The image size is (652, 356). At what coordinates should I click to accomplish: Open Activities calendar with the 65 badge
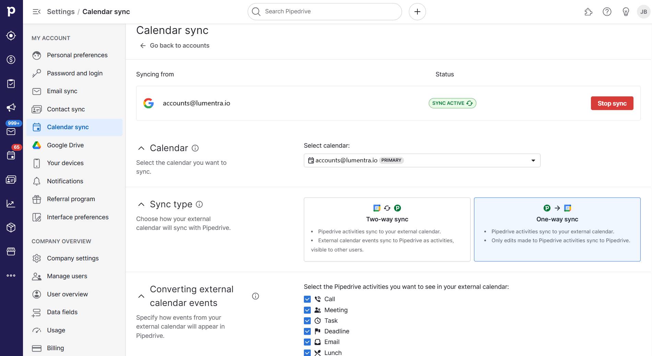pyautogui.click(x=11, y=155)
